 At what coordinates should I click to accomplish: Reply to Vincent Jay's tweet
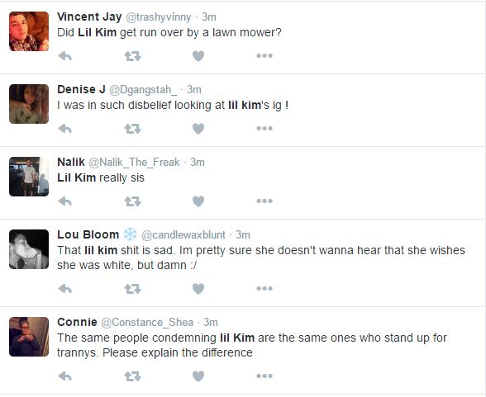pos(65,56)
